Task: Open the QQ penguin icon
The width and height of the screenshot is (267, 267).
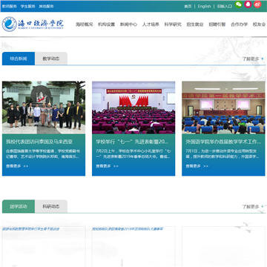Action: coord(248,4)
